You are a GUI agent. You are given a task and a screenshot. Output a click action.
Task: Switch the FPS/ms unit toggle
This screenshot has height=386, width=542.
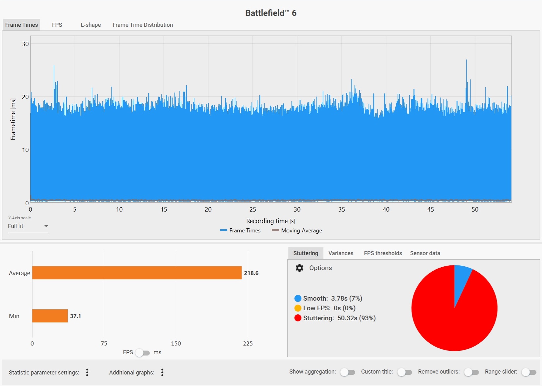(x=143, y=353)
